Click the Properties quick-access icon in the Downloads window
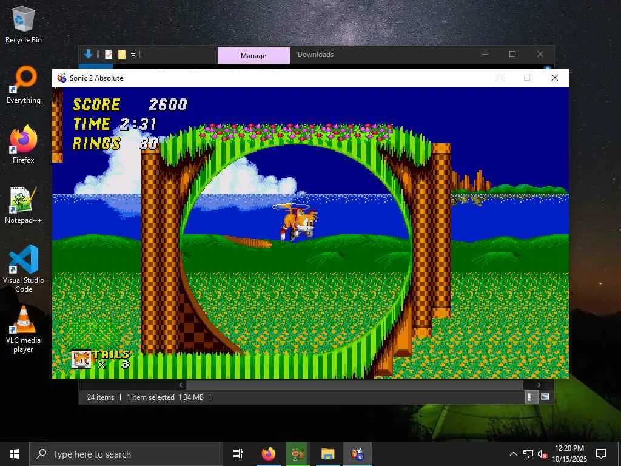The height and width of the screenshot is (466, 621). [109, 55]
